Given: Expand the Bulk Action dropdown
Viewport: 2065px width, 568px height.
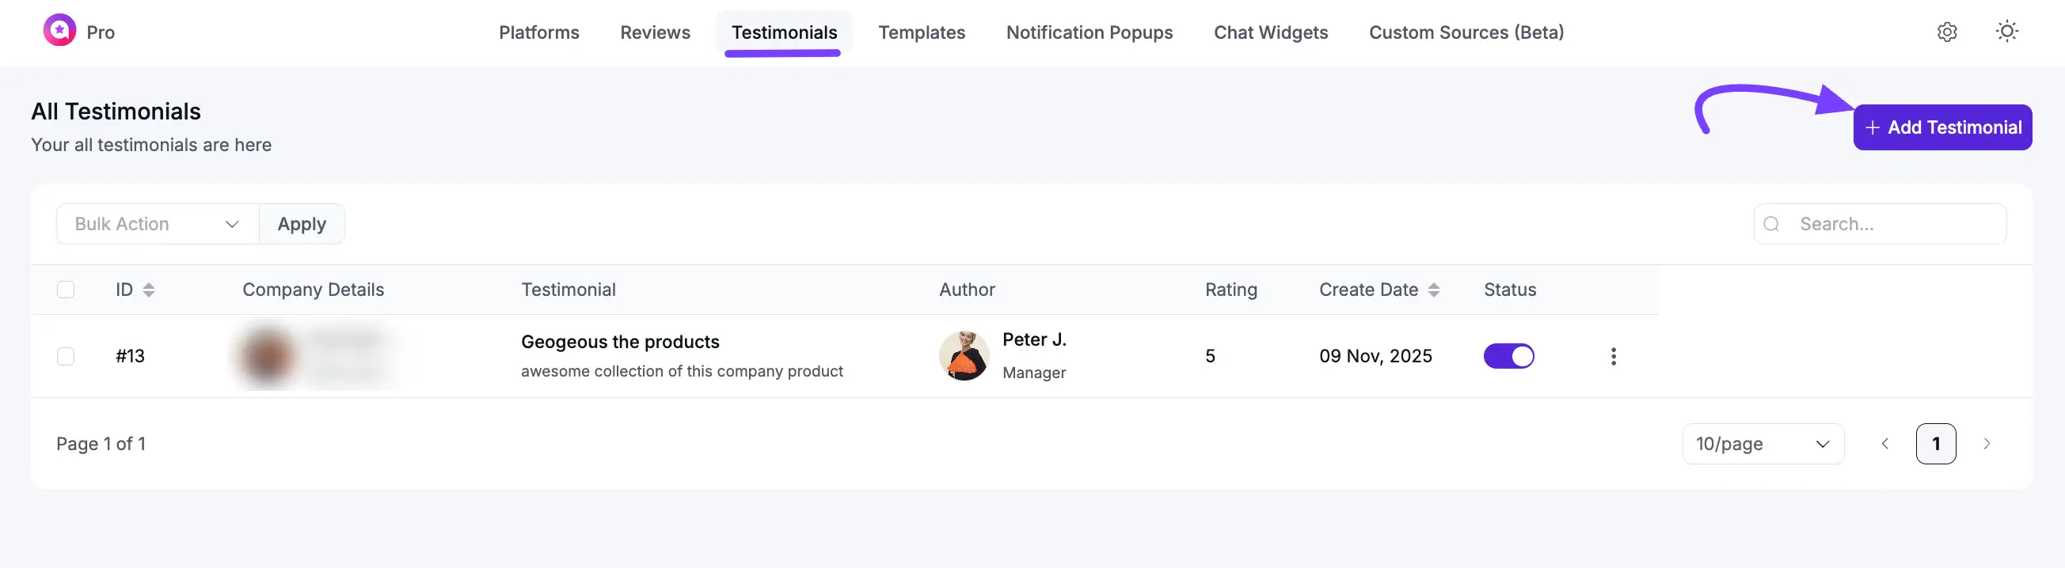Looking at the screenshot, I should (157, 225).
